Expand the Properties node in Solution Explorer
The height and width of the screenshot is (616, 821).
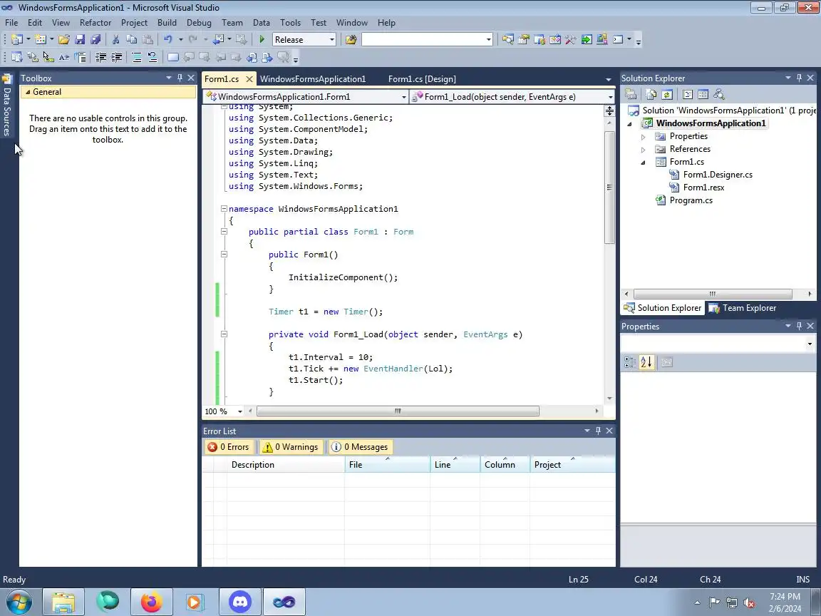pyautogui.click(x=643, y=137)
